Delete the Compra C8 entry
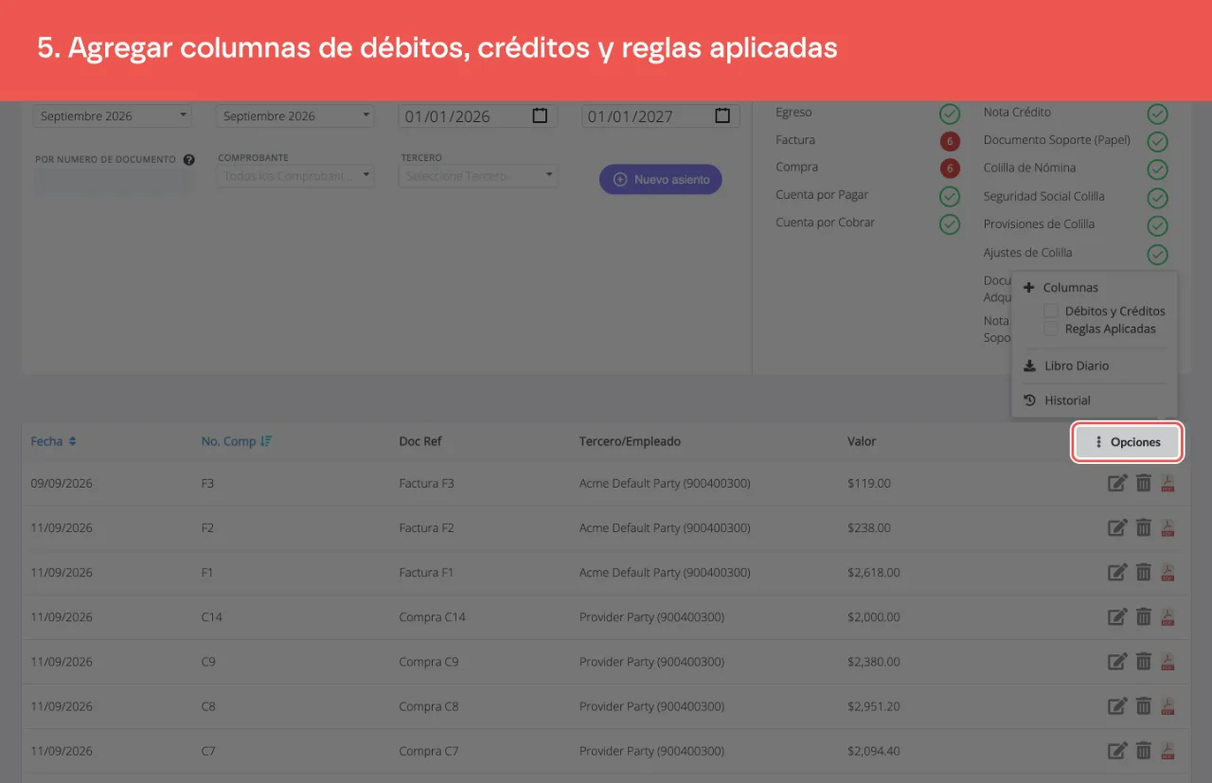 [1144, 705]
